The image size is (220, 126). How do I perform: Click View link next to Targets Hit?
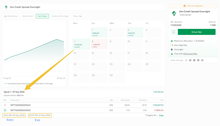pos(161,115)
